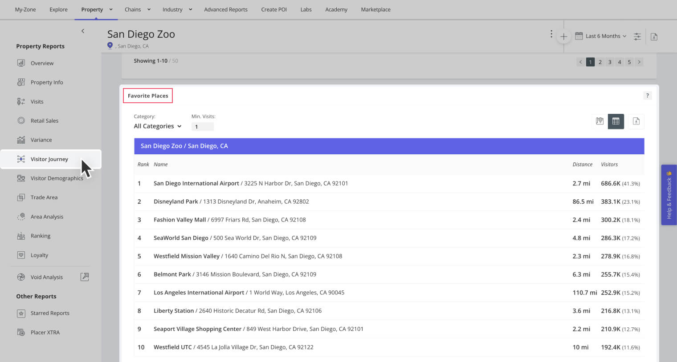
Task: Open Property Info in sidebar
Action: click(x=46, y=82)
